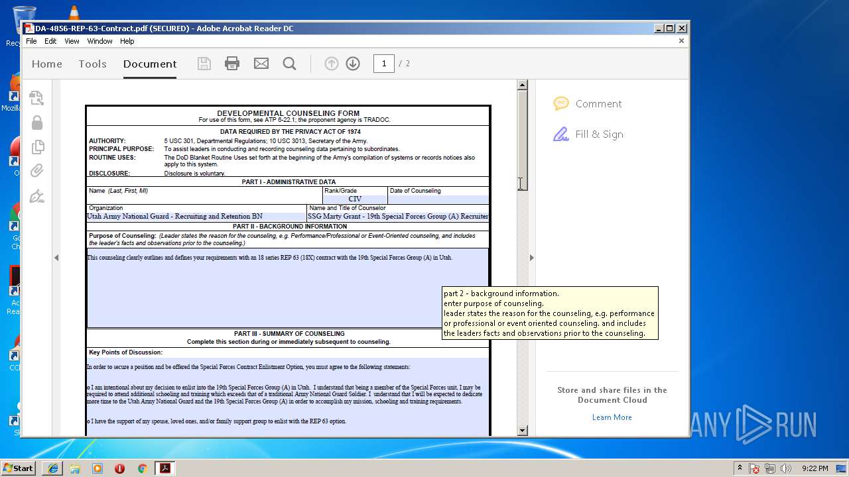Open the copy pages sidebar icon
The width and height of the screenshot is (849, 477).
(37, 146)
